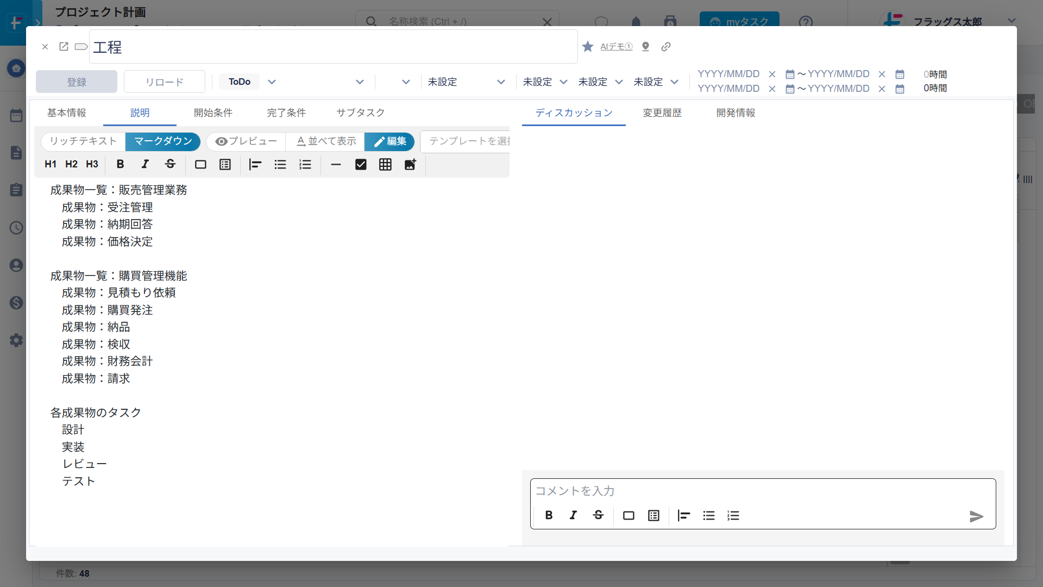1043x587 pixels.
Task: Insert a checkbox item via toolbar
Action: [361, 164]
